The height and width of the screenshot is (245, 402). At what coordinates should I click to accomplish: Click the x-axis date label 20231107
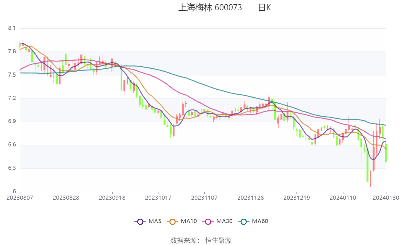(204, 198)
